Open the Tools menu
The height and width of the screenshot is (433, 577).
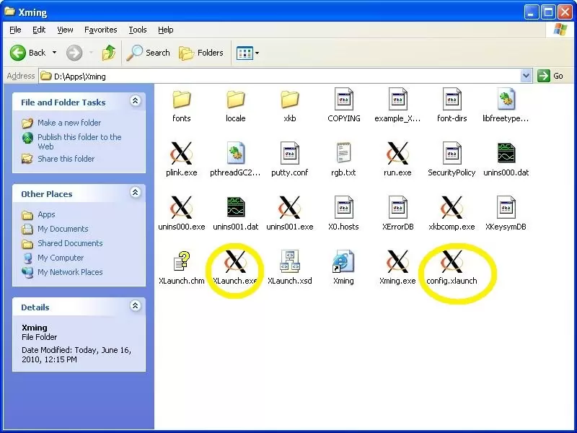point(137,30)
